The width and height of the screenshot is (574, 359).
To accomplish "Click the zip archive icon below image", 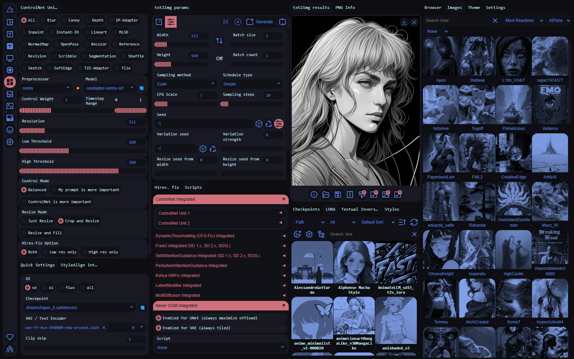I will click(x=350, y=195).
